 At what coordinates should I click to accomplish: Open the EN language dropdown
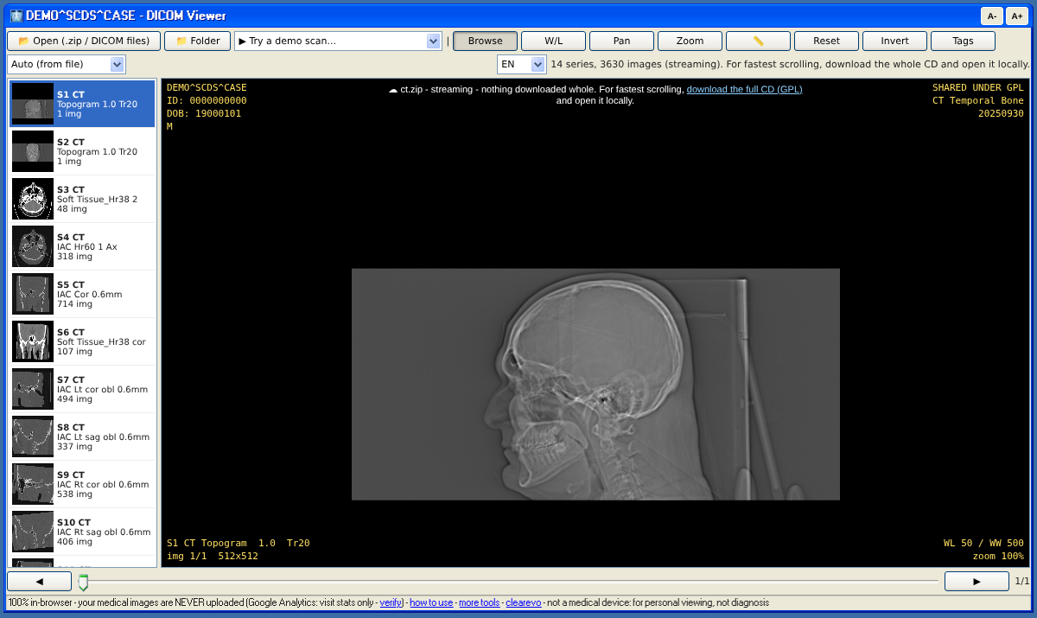coord(522,64)
